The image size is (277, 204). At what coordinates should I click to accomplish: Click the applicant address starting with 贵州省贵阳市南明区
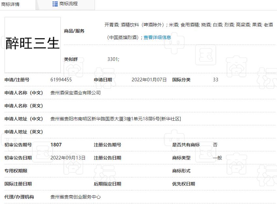[x=116, y=119]
